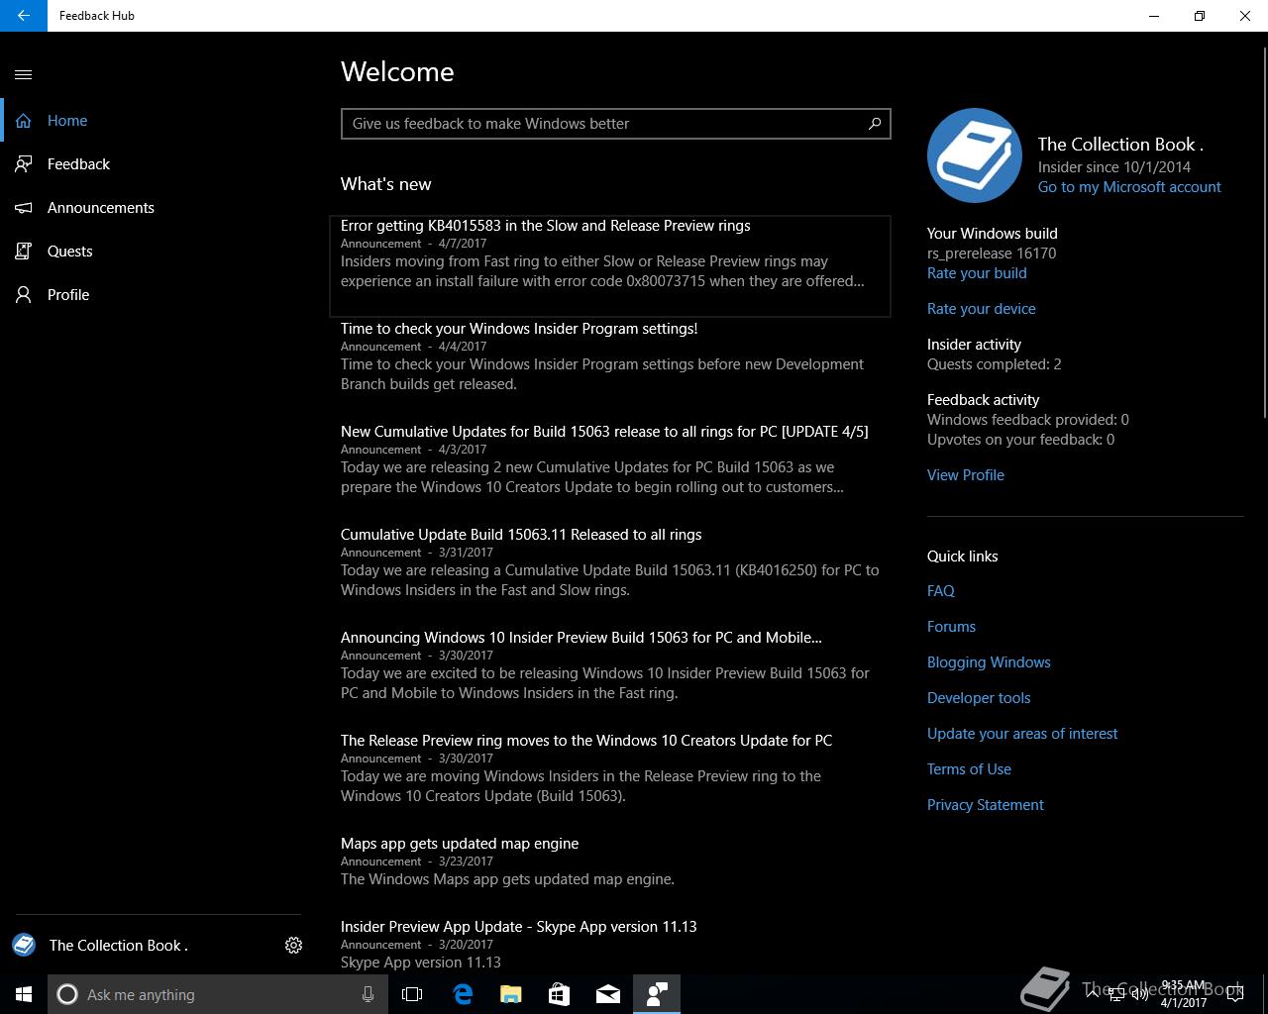This screenshot has height=1014, width=1268.
Task: Click the Profile person icon
Action: click(24, 295)
